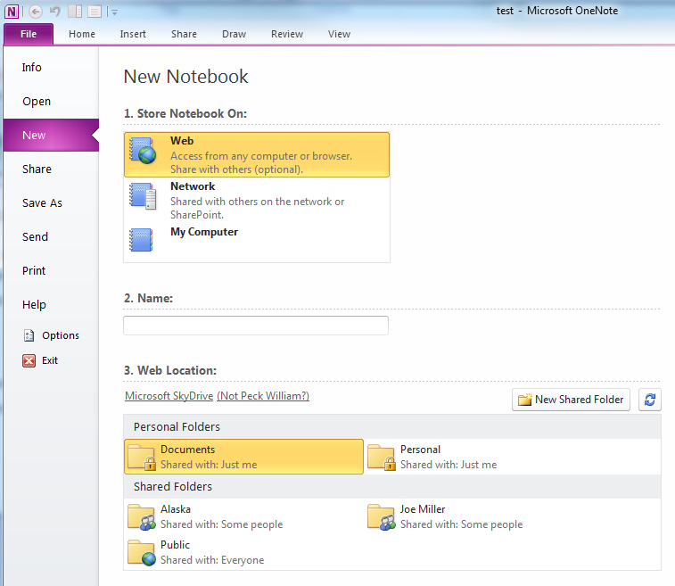Click the Back arrow in quick access toolbar

click(x=36, y=12)
